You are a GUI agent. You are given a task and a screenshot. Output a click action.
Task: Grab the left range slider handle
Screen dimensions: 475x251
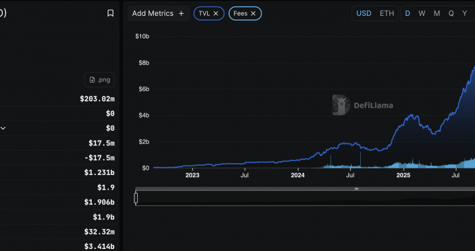point(136,198)
